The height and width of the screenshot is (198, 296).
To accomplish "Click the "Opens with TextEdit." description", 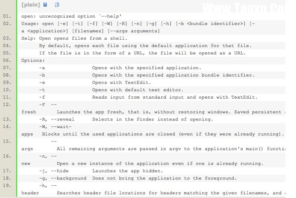I will 121,83.
